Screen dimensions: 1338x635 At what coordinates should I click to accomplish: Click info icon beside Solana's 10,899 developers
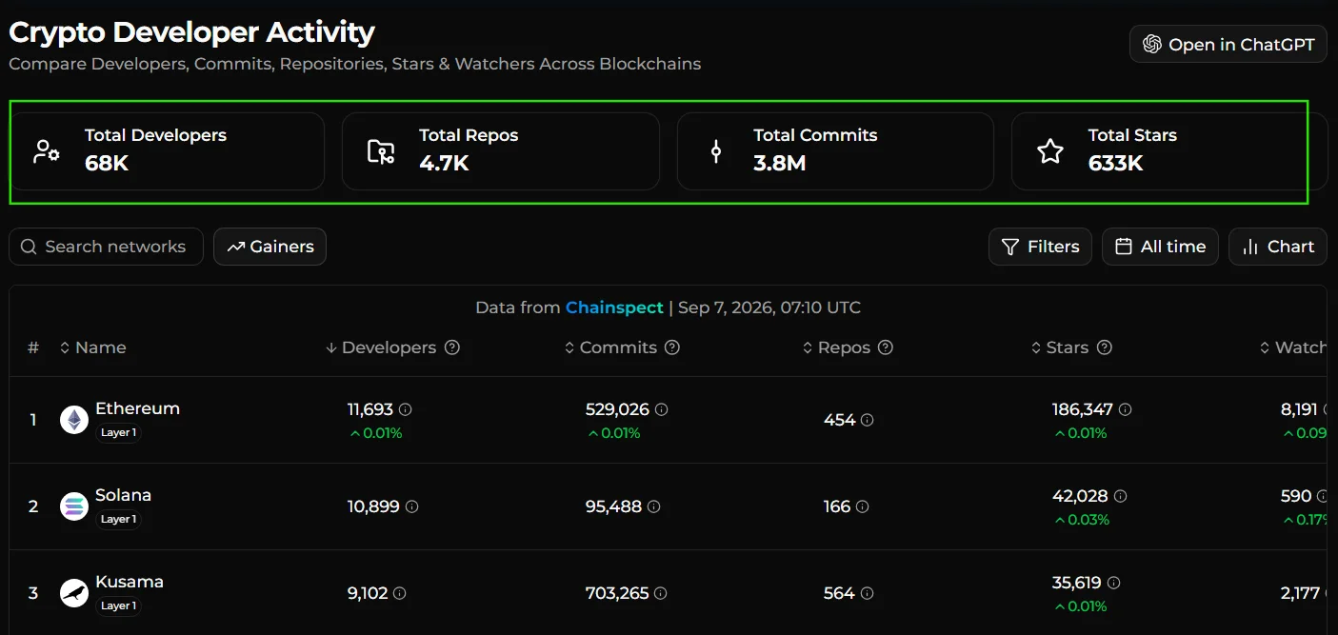(412, 507)
